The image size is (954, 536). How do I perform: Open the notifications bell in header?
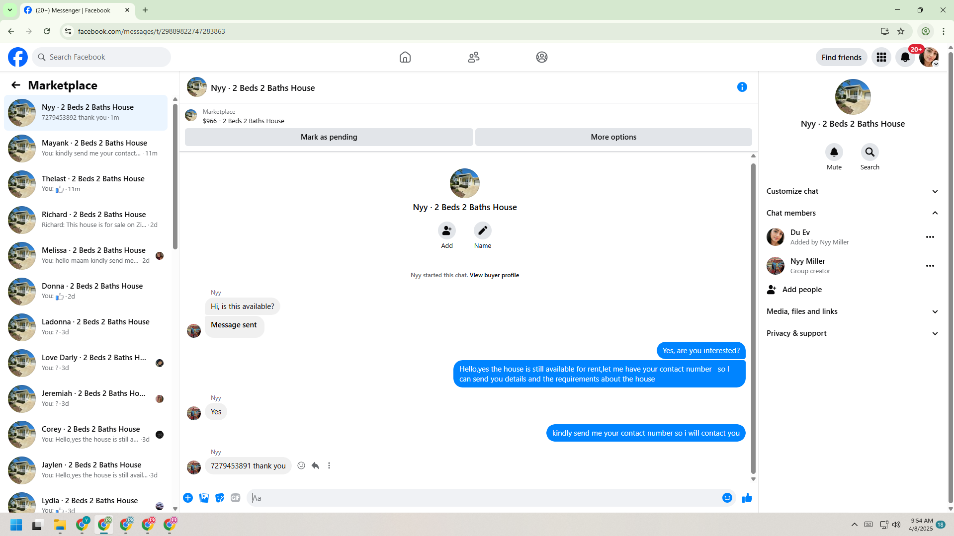pyautogui.click(x=905, y=58)
